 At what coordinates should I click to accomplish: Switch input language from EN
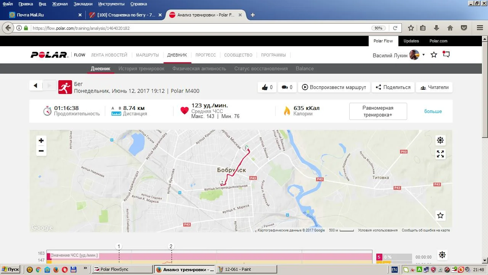[x=394, y=269]
